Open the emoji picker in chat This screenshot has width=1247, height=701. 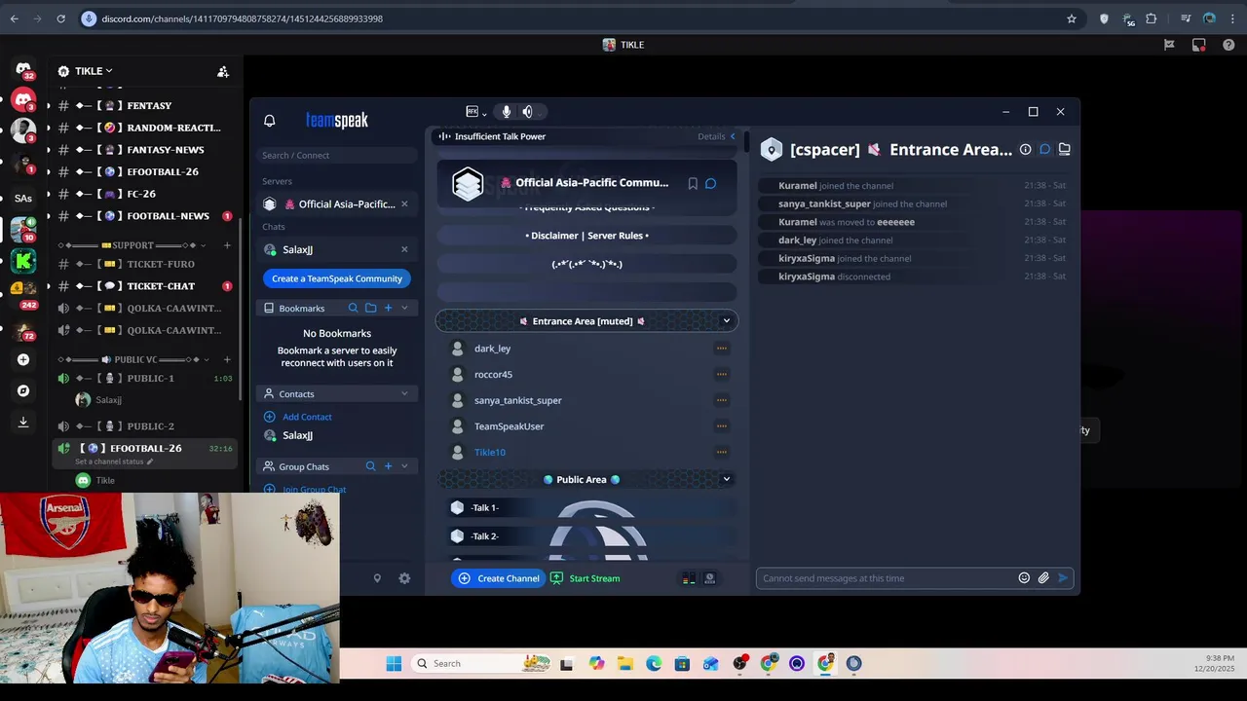point(1024,578)
